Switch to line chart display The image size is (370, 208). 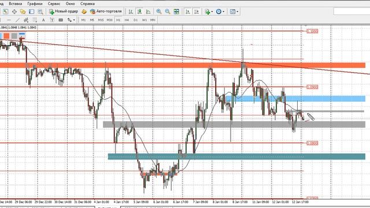pyautogui.click(x=148, y=12)
